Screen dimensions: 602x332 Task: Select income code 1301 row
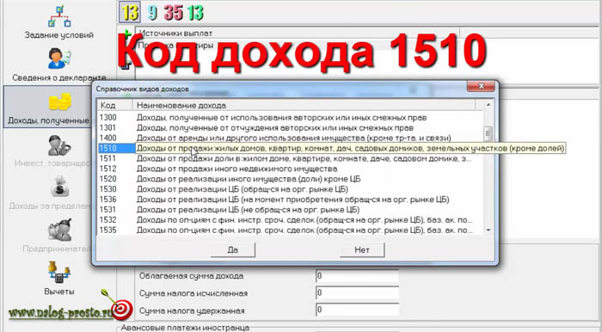click(291, 128)
